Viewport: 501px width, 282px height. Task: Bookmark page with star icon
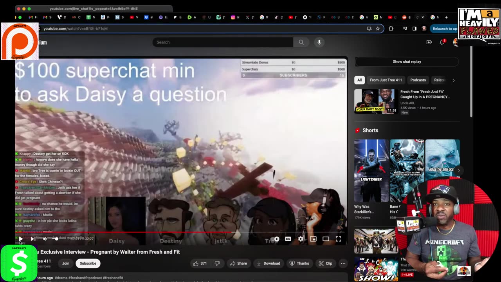point(378,29)
